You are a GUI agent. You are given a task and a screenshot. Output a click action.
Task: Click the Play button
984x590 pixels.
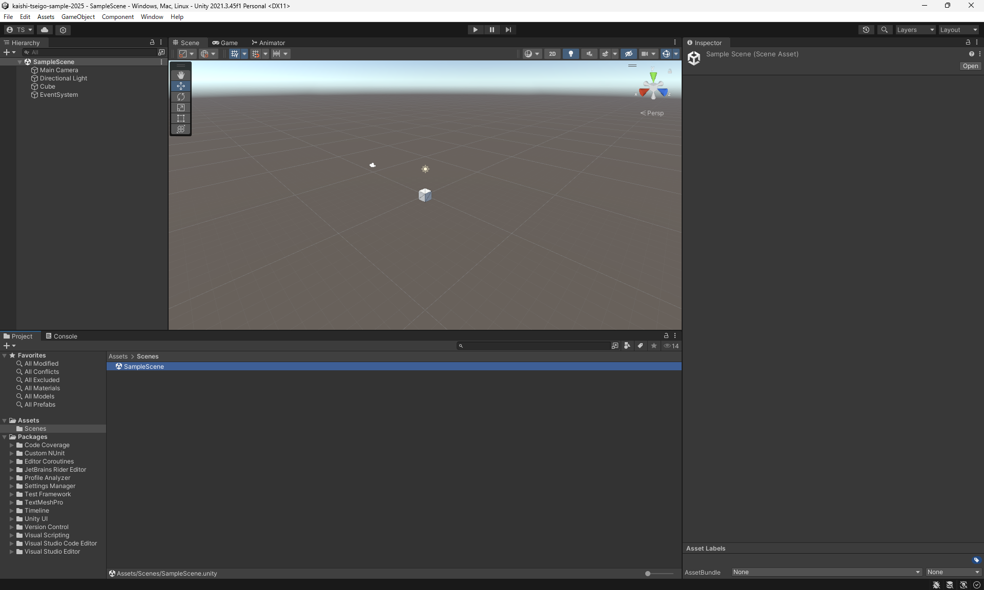click(x=475, y=30)
